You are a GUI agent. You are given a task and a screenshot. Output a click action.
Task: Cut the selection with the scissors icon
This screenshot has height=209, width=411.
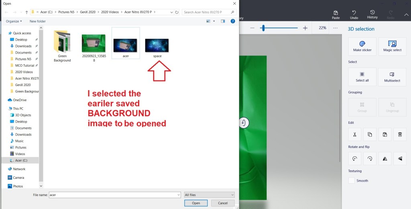pos(354,135)
